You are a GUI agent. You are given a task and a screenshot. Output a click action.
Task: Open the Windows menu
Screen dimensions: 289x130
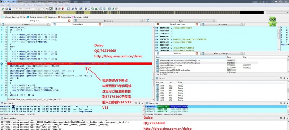click(59, 5)
